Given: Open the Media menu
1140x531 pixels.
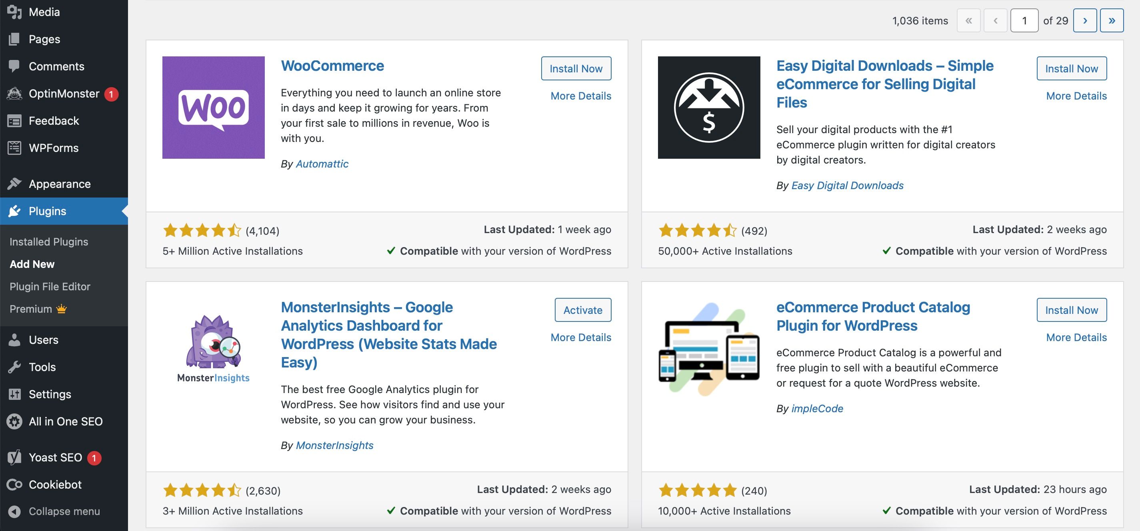Looking at the screenshot, I should (x=64, y=12).
